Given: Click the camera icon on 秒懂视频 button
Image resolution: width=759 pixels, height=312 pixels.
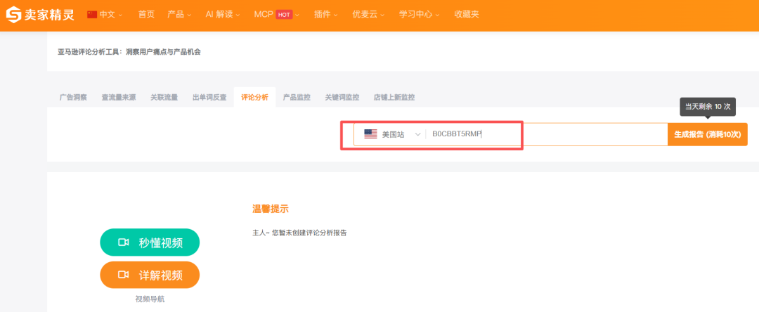Looking at the screenshot, I should tap(124, 242).
